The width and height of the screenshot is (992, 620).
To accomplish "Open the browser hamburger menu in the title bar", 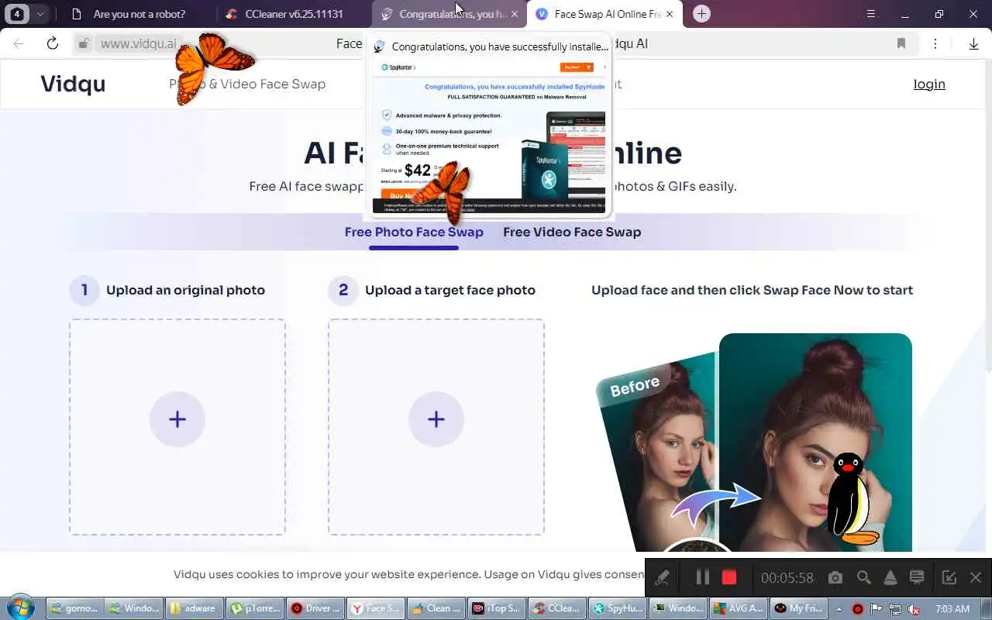I will point(871,14).
